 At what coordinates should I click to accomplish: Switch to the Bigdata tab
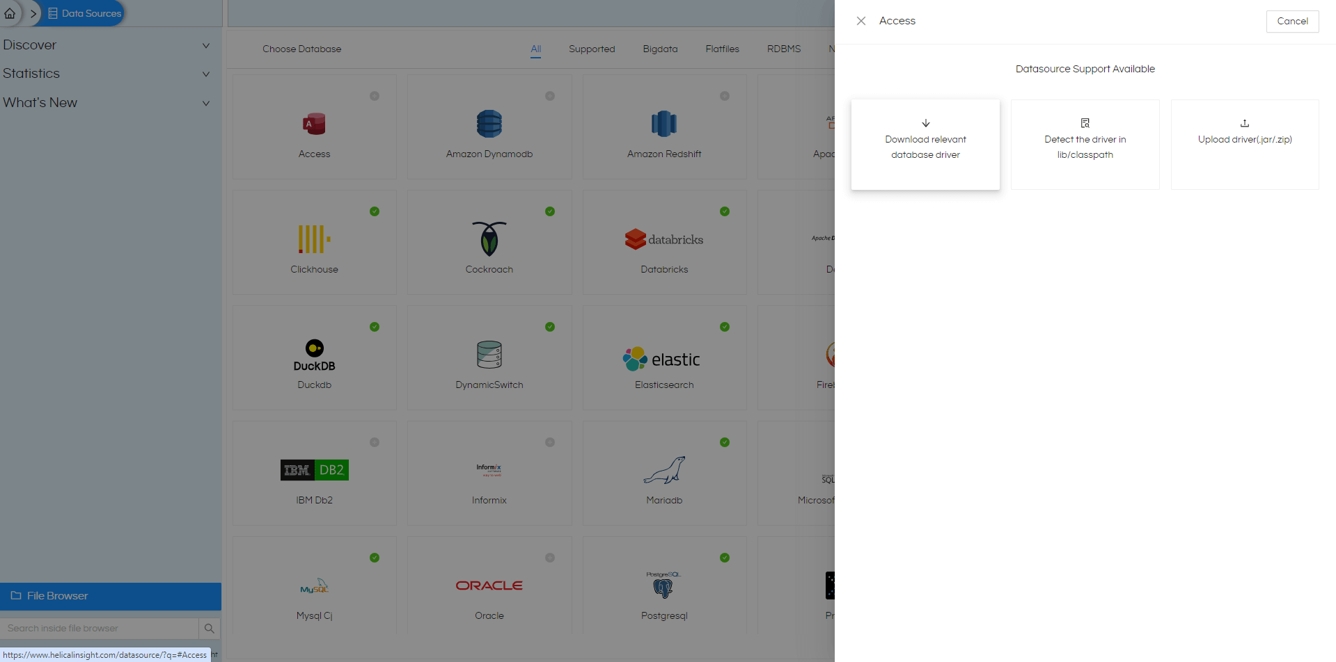(660, 49)
